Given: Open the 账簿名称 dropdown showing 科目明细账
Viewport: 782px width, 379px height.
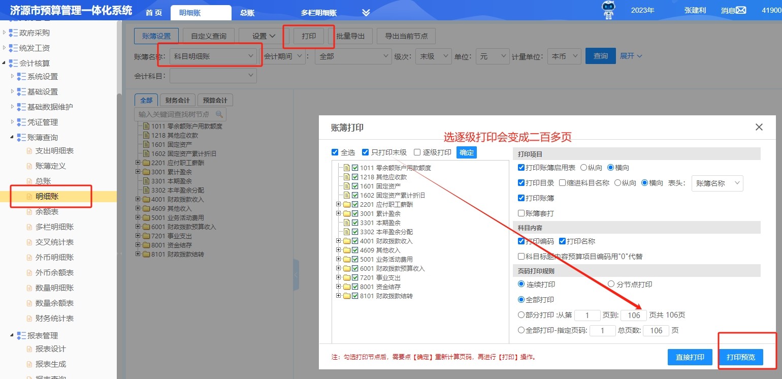Looking at the screenshot, I should [213, 56].
